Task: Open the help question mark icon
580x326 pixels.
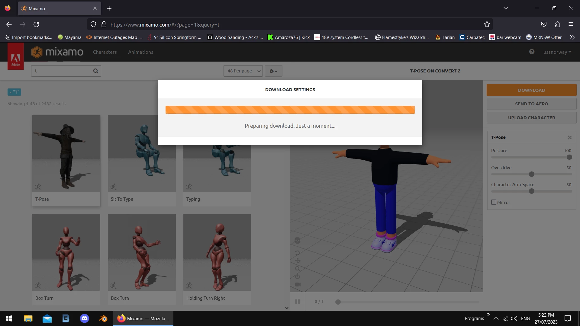Action: pos(532,52)
